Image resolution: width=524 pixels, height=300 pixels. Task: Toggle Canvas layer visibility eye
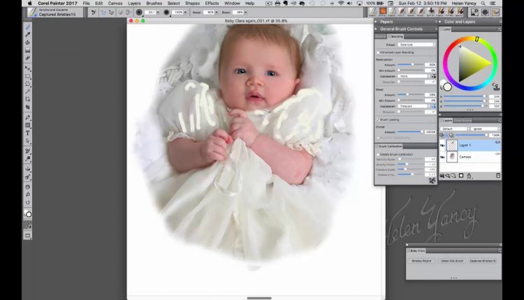click(442, 157)
